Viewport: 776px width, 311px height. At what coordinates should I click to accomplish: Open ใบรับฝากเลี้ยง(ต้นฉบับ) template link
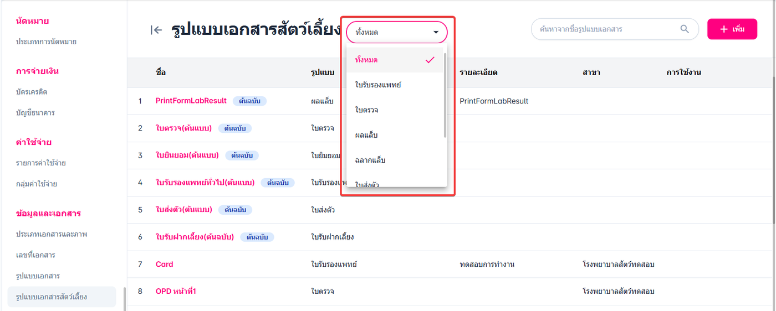pos(195,237)
